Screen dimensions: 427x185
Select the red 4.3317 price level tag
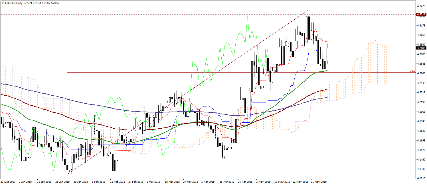(x=421, y=14)
